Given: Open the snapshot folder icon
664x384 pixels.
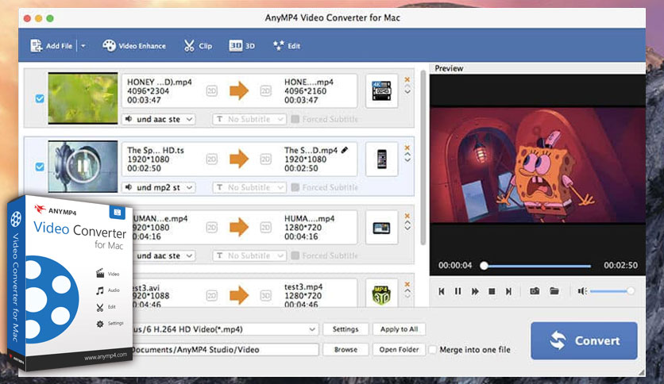Looking at the screenshot, I should coord(554,291).
